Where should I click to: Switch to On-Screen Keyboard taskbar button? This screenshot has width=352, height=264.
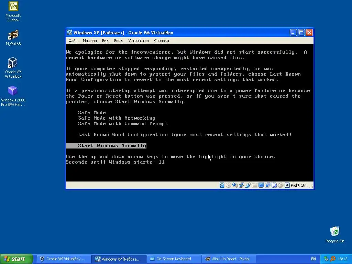pos(174,259)
